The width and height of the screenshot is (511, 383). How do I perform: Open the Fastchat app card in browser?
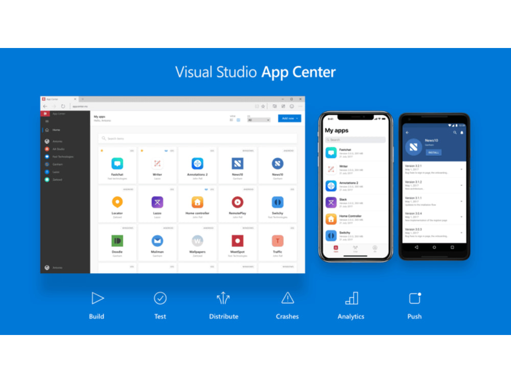tap(118, 165)
